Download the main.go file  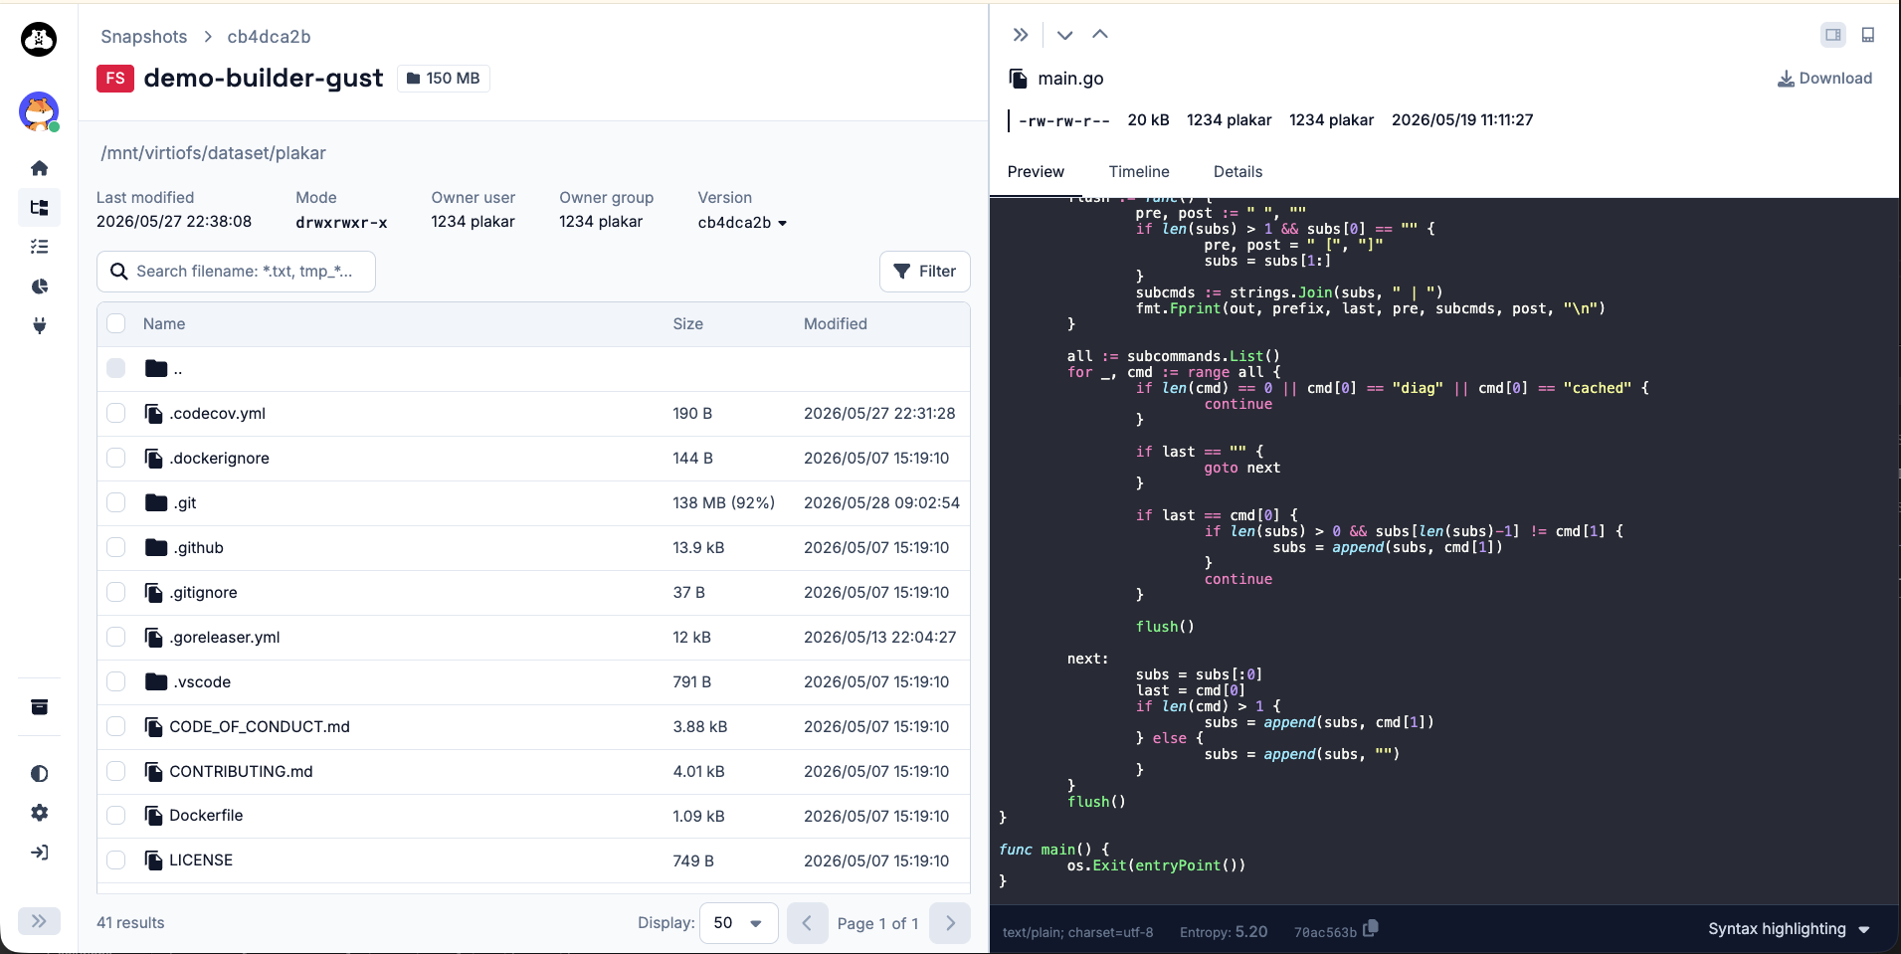tap(1824, 79)
